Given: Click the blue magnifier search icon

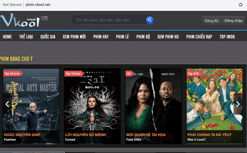Looking at the screenshot, I should 150,20.
